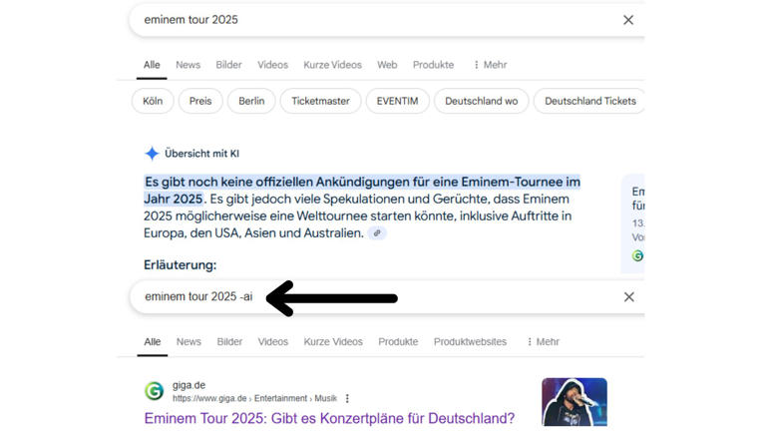Image resolution: width=766 pixels, height=431 pixels.
Task: Open Produkte tab in lower results
Action: pyautogui.click(x=398, y=341)
